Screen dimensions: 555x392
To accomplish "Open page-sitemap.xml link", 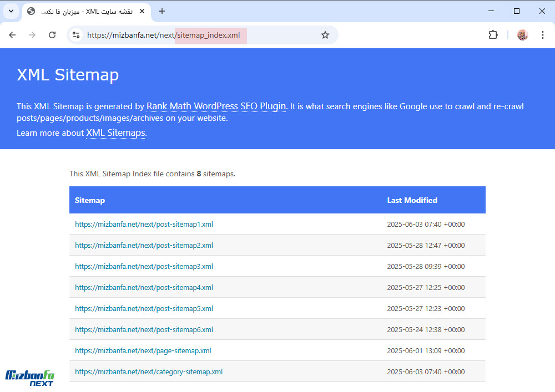I will click(143, 350).
